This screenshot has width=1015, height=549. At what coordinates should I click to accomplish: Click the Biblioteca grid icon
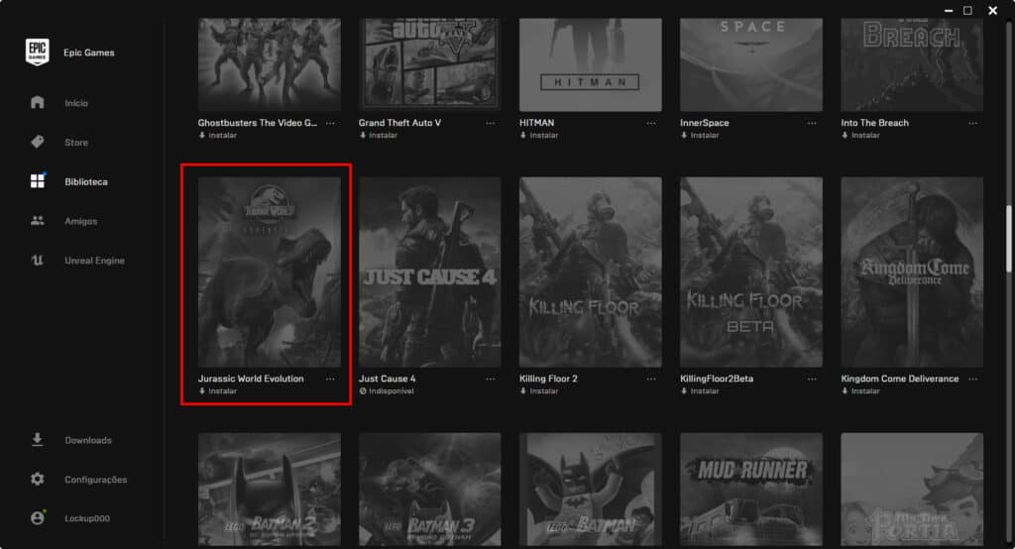(x=38, y=180)
